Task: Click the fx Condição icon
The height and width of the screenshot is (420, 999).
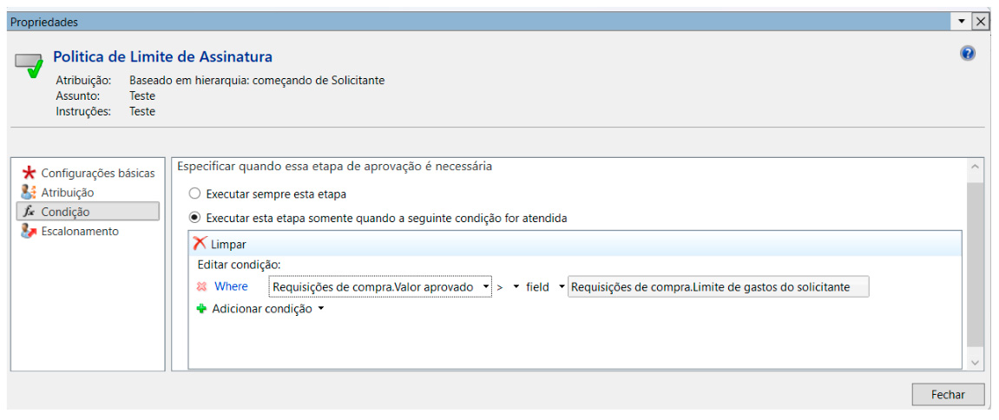Action: (x=29, y=212)
